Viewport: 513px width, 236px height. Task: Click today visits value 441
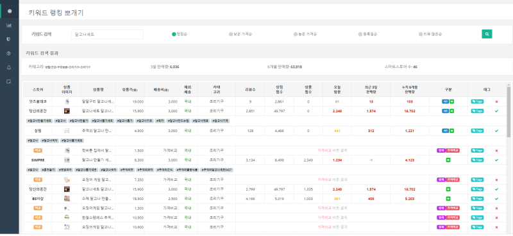[x=337, y=131]
